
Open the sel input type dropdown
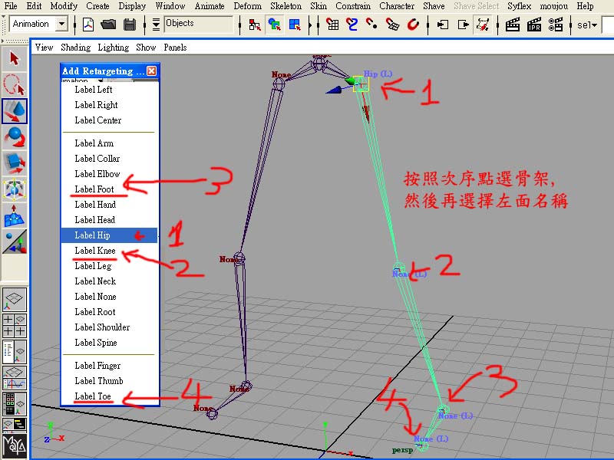click(587, 25)
